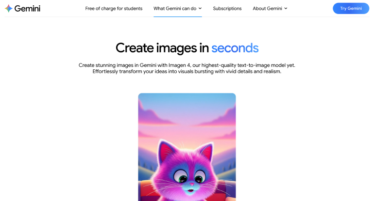Viewport: 373px width, 201px height.
Task: Click the fluffy pink cat image card
Action: point(187,147)
